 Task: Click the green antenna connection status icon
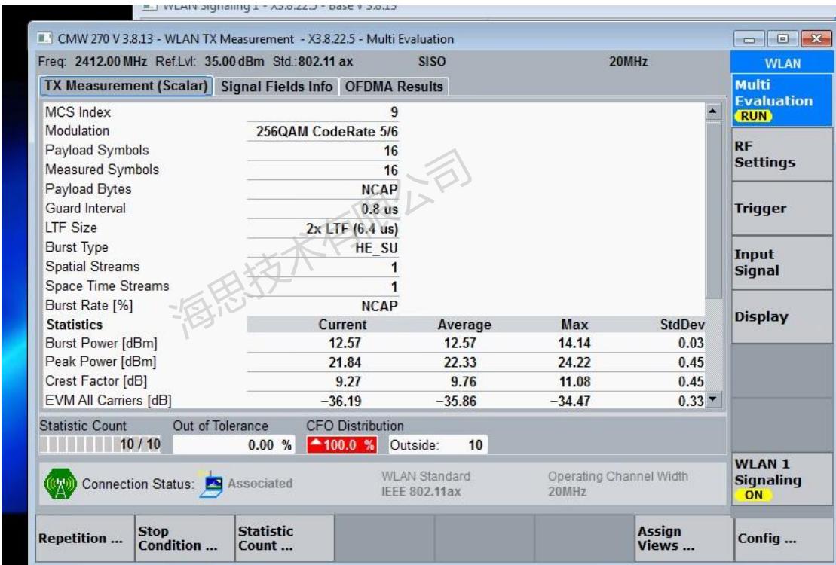click(60, 484)
